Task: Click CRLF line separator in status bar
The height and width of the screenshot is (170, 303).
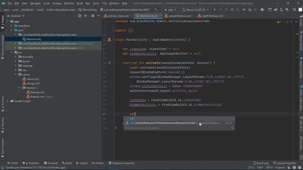Action: pyautogui.click(x=260, y=168)
